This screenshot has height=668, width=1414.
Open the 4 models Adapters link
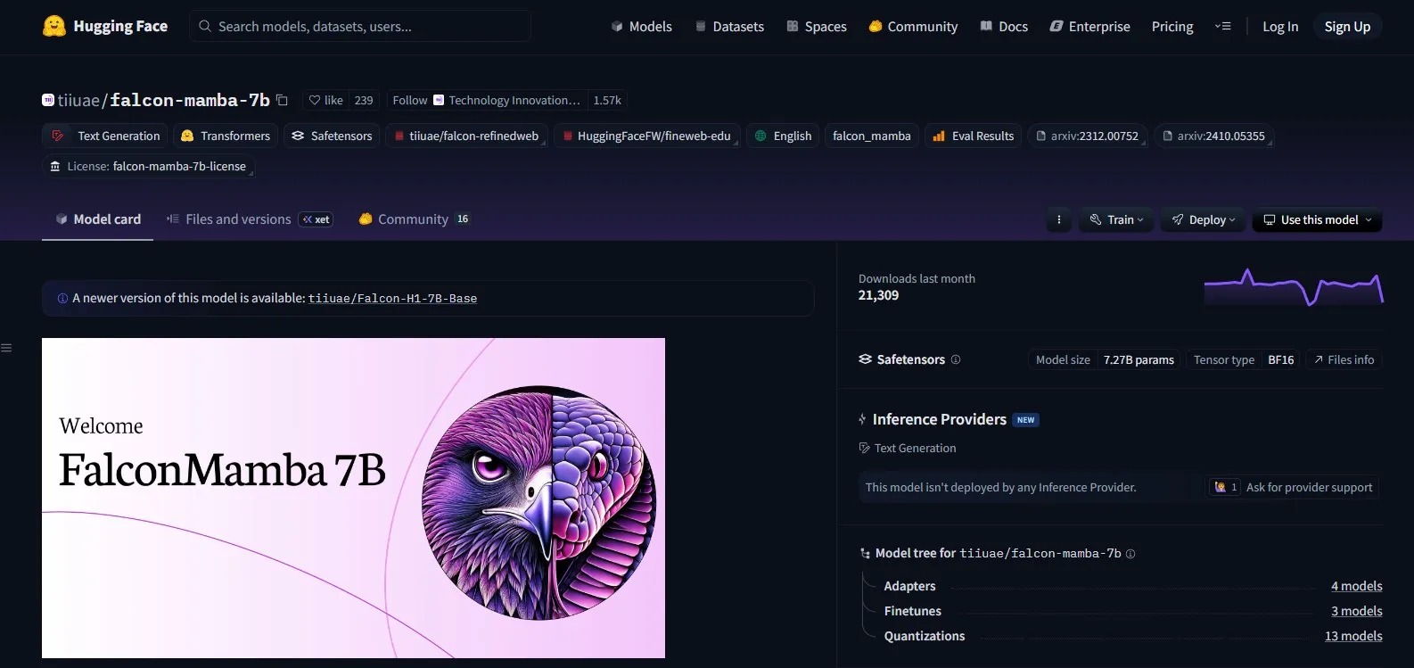[x=1356, y=586]
